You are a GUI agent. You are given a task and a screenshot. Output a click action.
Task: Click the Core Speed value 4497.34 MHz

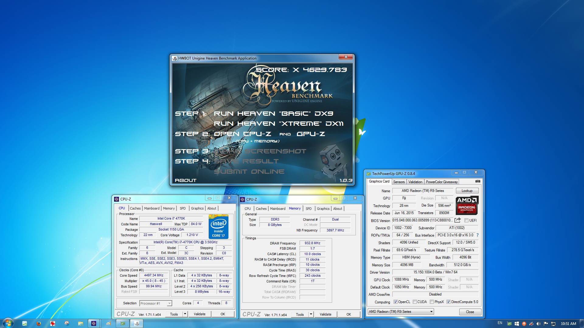pyautogui.click(x=154, y=275)
